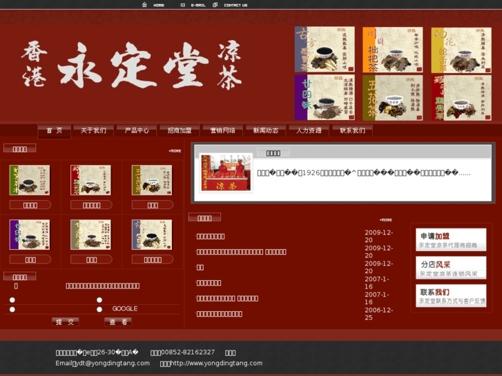Click the news section more link
The width and height of the screenshot is (502, 376).
coord(386,220)
